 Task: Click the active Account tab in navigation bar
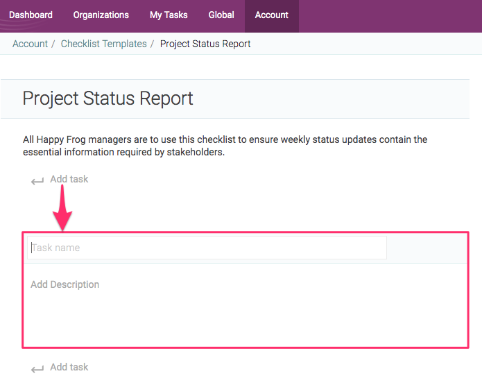coord(271,15)
